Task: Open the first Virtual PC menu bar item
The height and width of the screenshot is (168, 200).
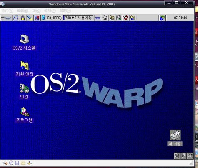Action: 7,10
